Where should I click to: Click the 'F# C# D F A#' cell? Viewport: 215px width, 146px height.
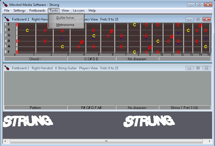pyautogui.click(x=91, y=108)
